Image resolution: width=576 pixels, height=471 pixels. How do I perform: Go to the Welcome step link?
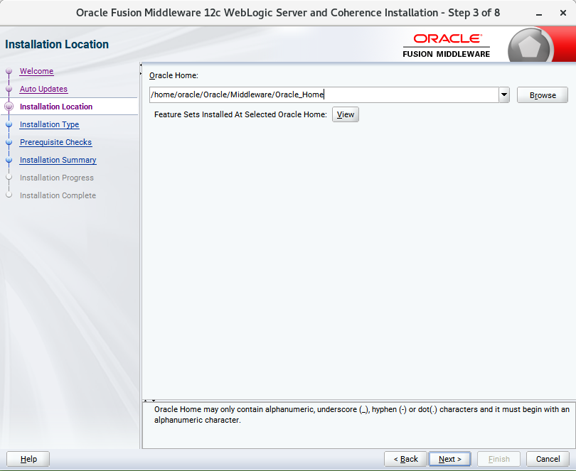click(x=36, y=71)
